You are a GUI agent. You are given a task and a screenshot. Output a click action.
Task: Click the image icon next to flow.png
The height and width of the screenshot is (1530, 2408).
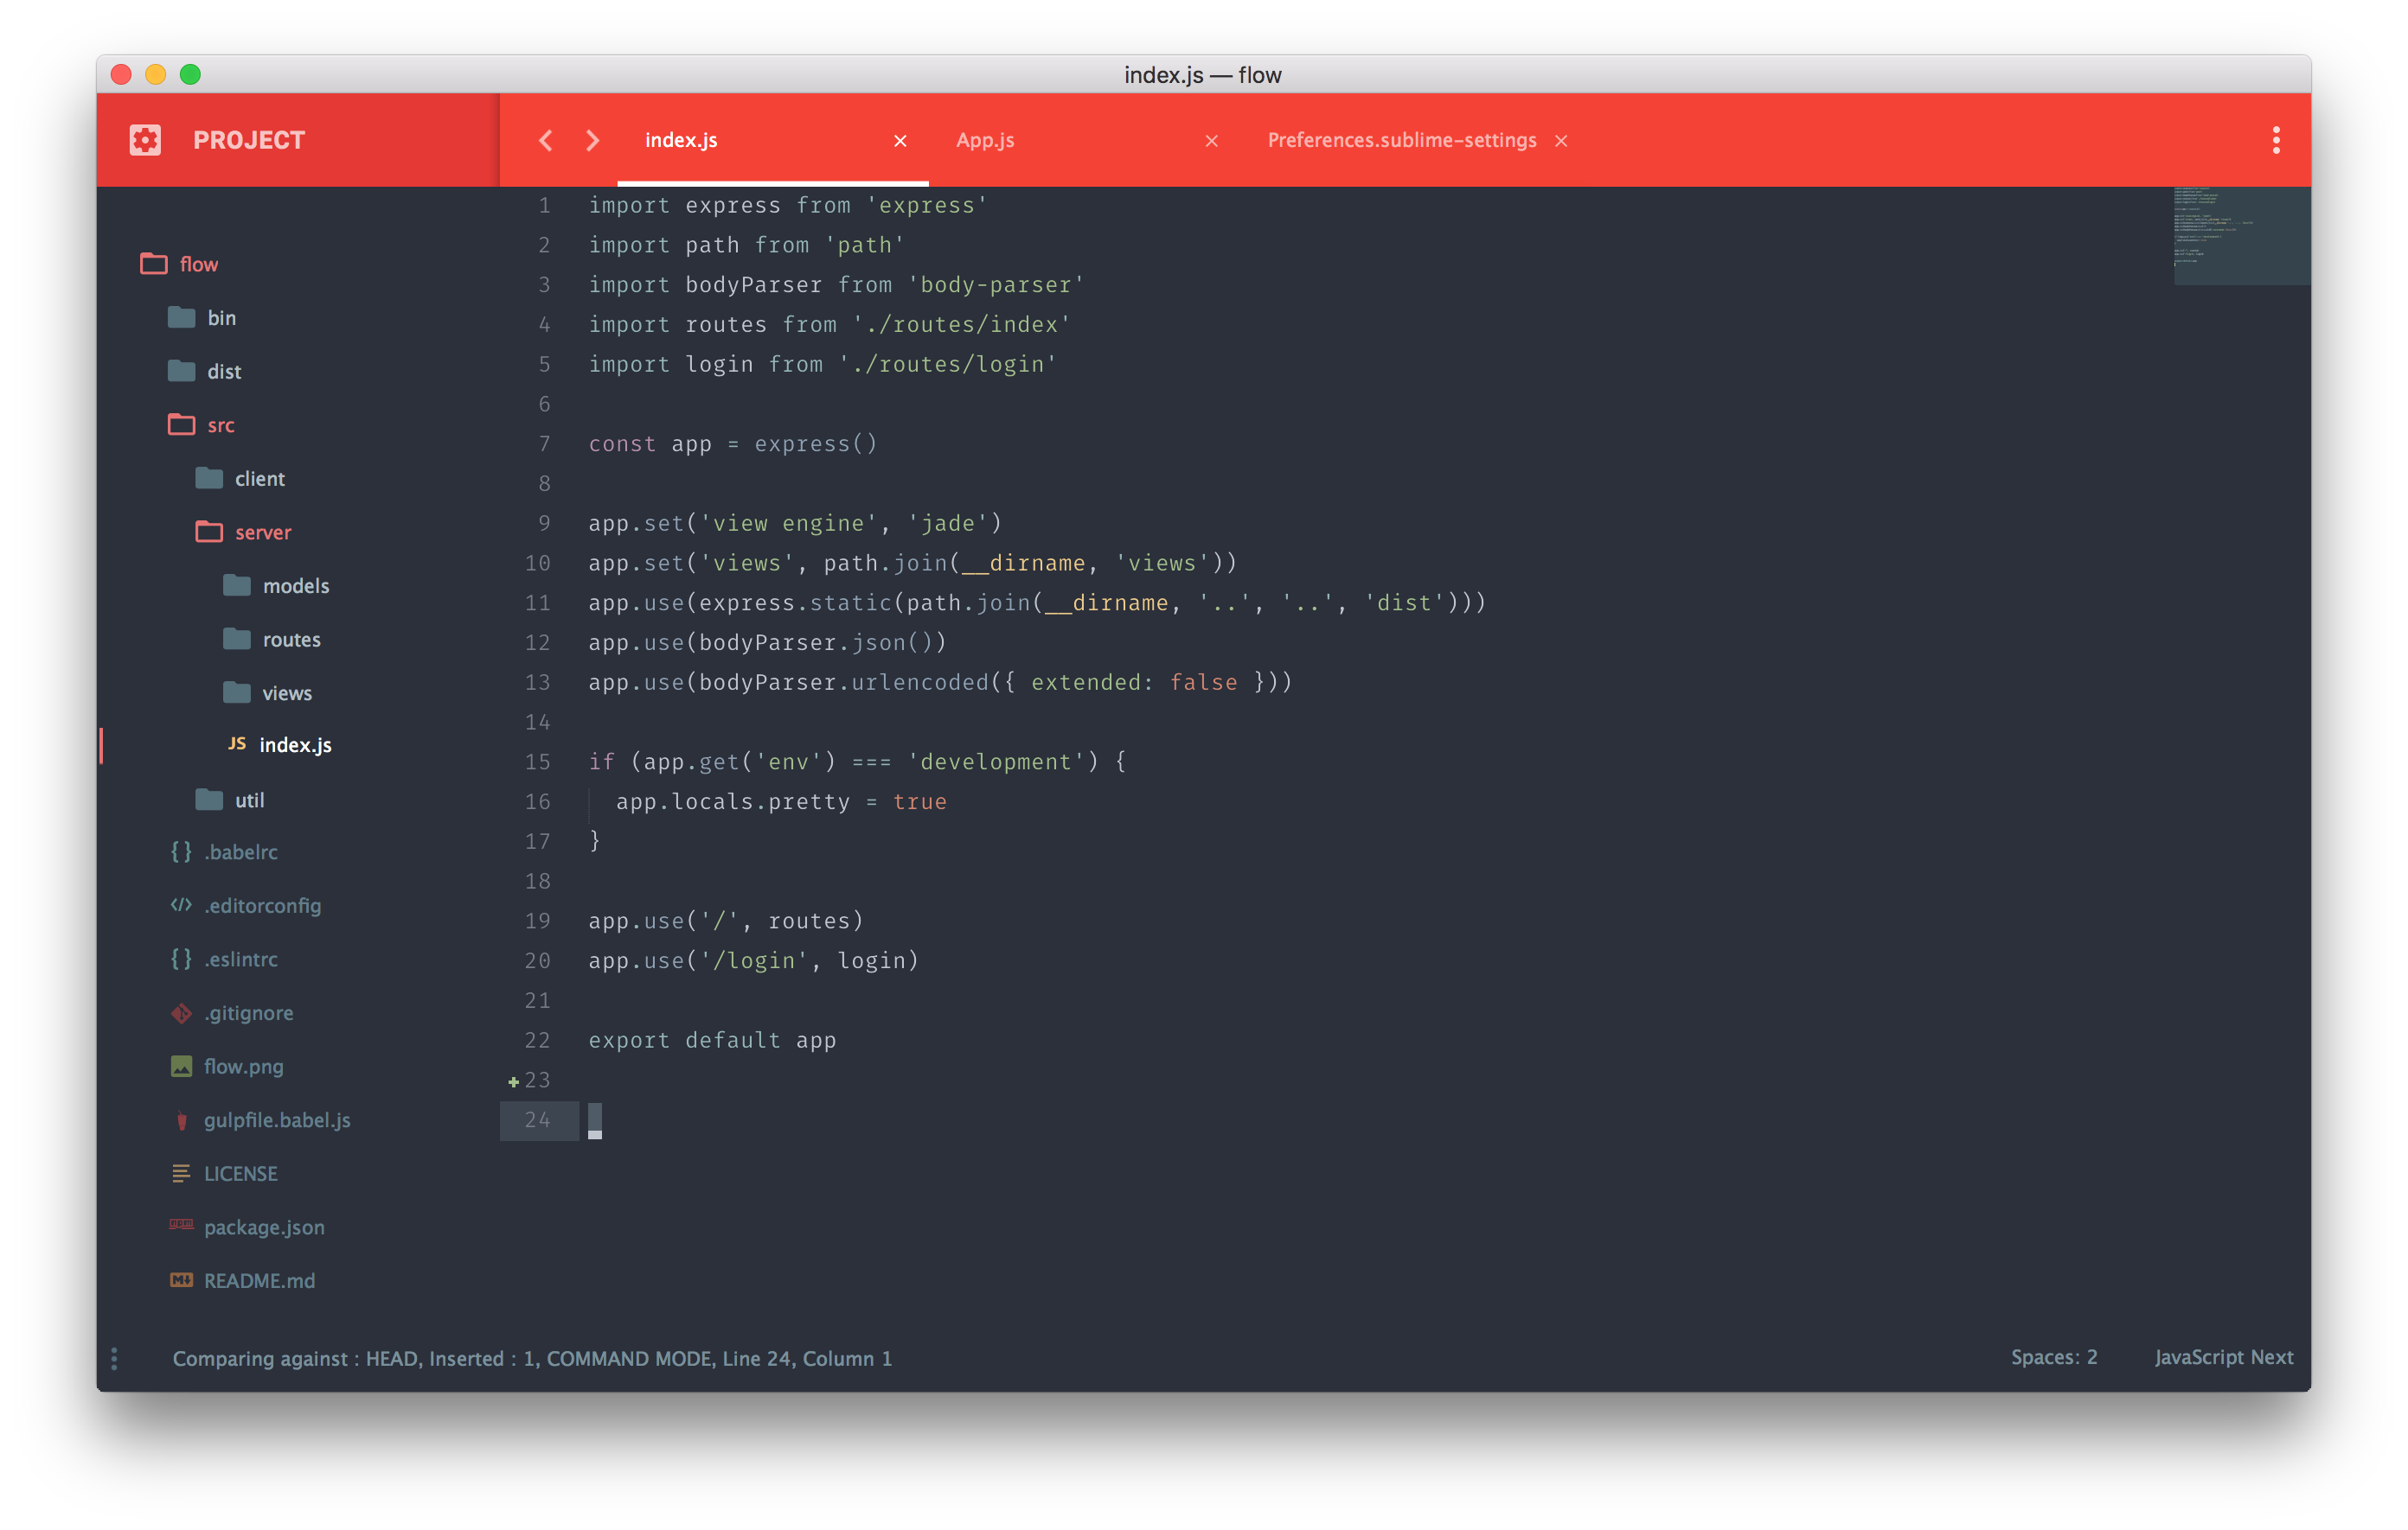[x=181, y=1067]
